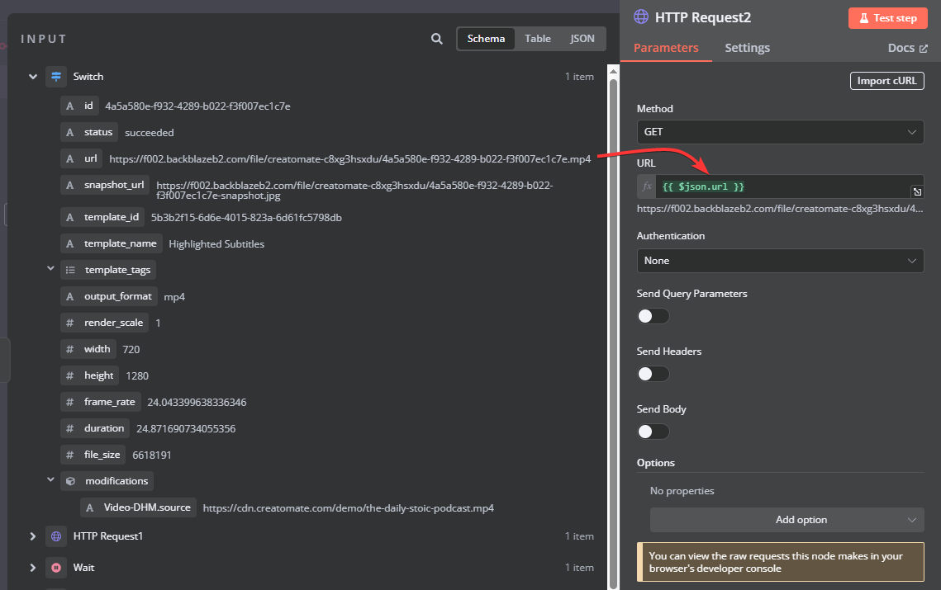941x590 pixels.
Task: Click the array icon for template_tags
Action: pyautogui.click(x=70, y=270)
